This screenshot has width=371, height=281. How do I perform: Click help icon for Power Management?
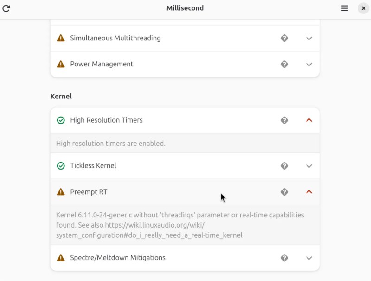[x=284, y=64]
